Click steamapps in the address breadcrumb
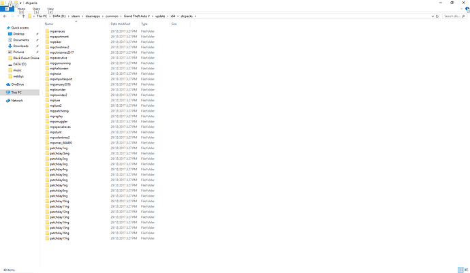The width and height of the screenshot is (470, 273). pyautogui.click(x=93, y=16)
